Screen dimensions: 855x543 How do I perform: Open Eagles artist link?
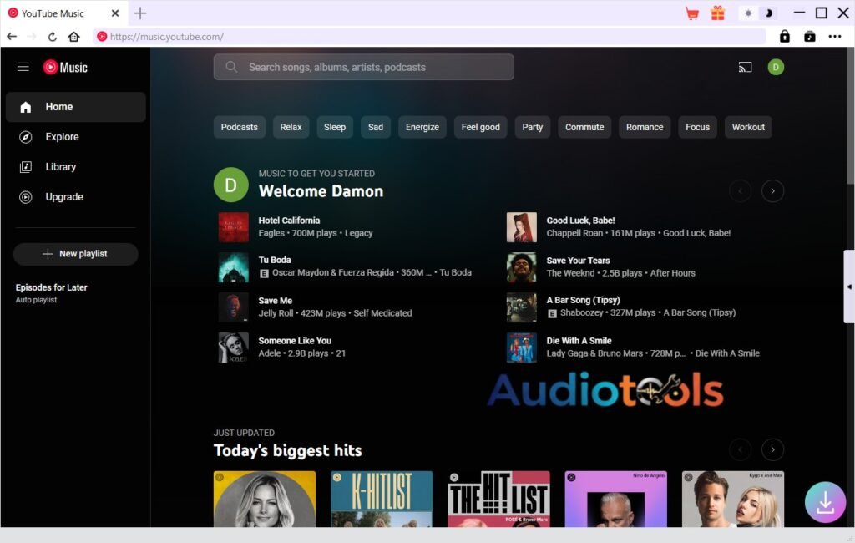pos(271,233)
